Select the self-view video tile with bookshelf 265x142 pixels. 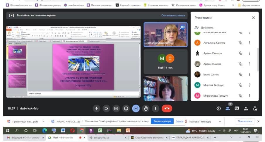tap(165, 89)
